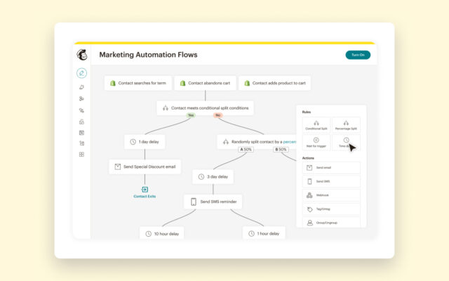The height and width of the screenshot is (281, 449).
Task: Select the 3 day delay step
Action: click(x=213, y=176)
